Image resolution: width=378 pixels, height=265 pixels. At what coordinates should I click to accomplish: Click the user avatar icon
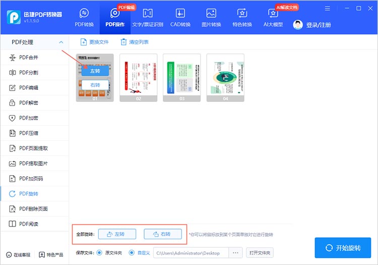point(298,25)
